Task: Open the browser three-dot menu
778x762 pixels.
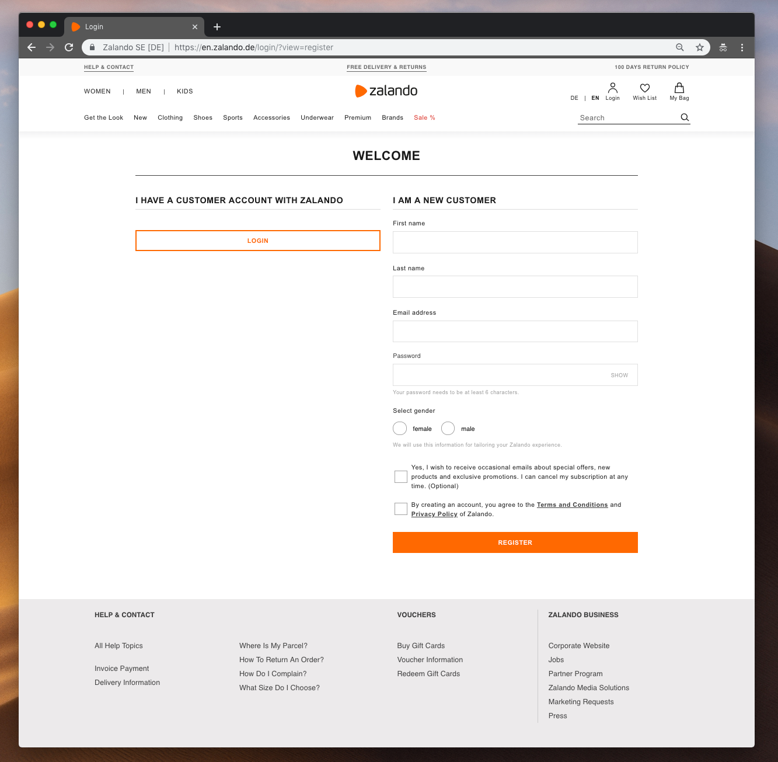Action: pyautogui.click(x=742, y=47)
